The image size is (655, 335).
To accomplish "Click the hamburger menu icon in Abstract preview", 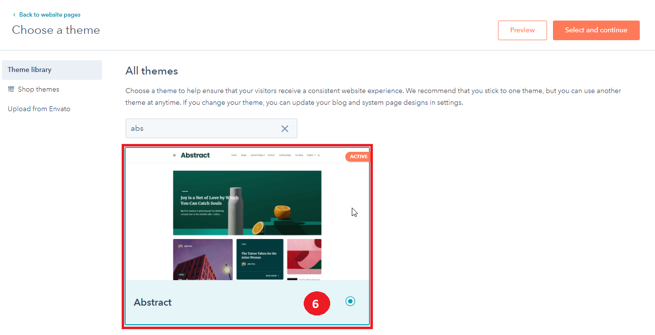I will click(x=174, y=155).
